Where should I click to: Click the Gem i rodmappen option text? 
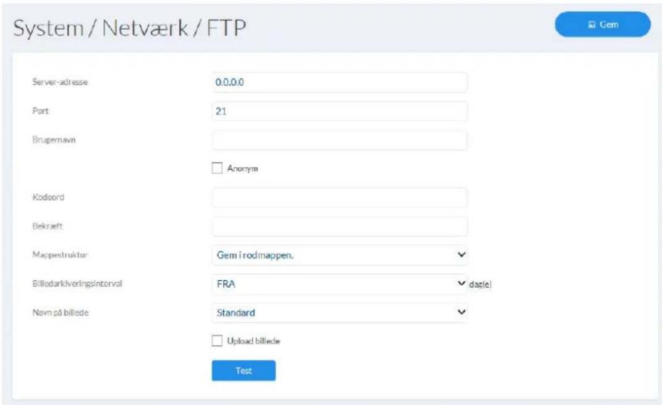click(x=255, y=255)
